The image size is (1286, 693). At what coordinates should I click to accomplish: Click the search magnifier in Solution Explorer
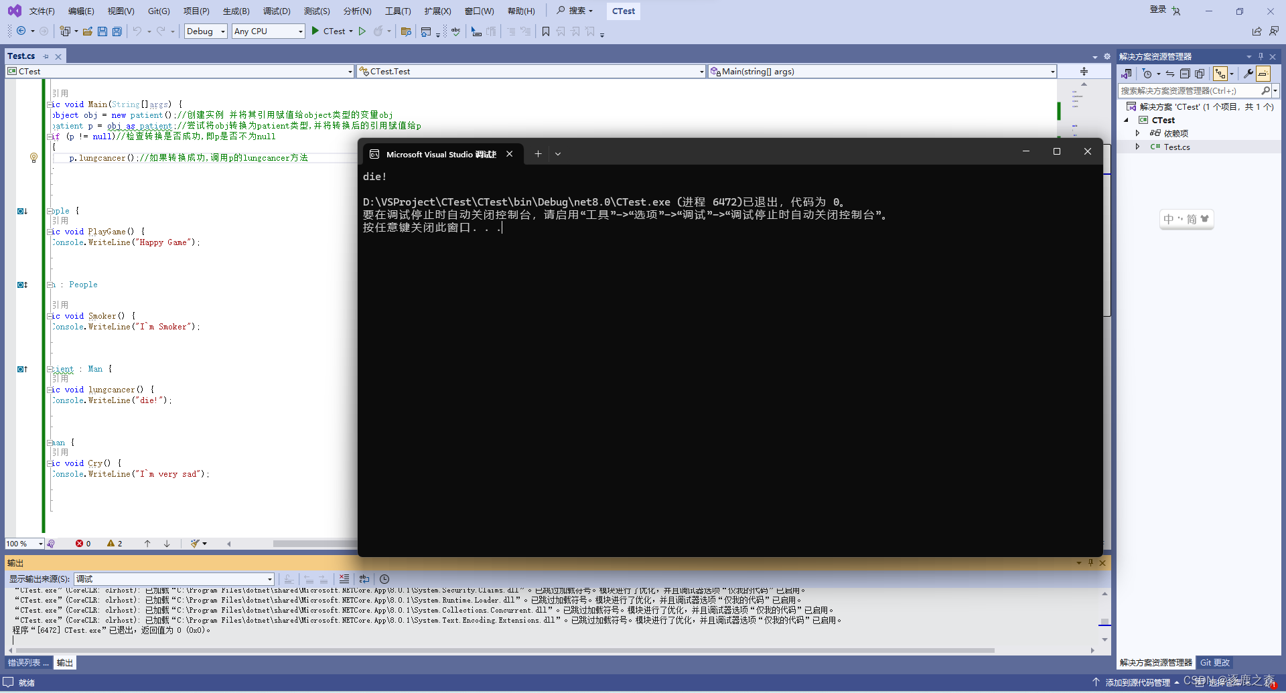click(1265, 90)
